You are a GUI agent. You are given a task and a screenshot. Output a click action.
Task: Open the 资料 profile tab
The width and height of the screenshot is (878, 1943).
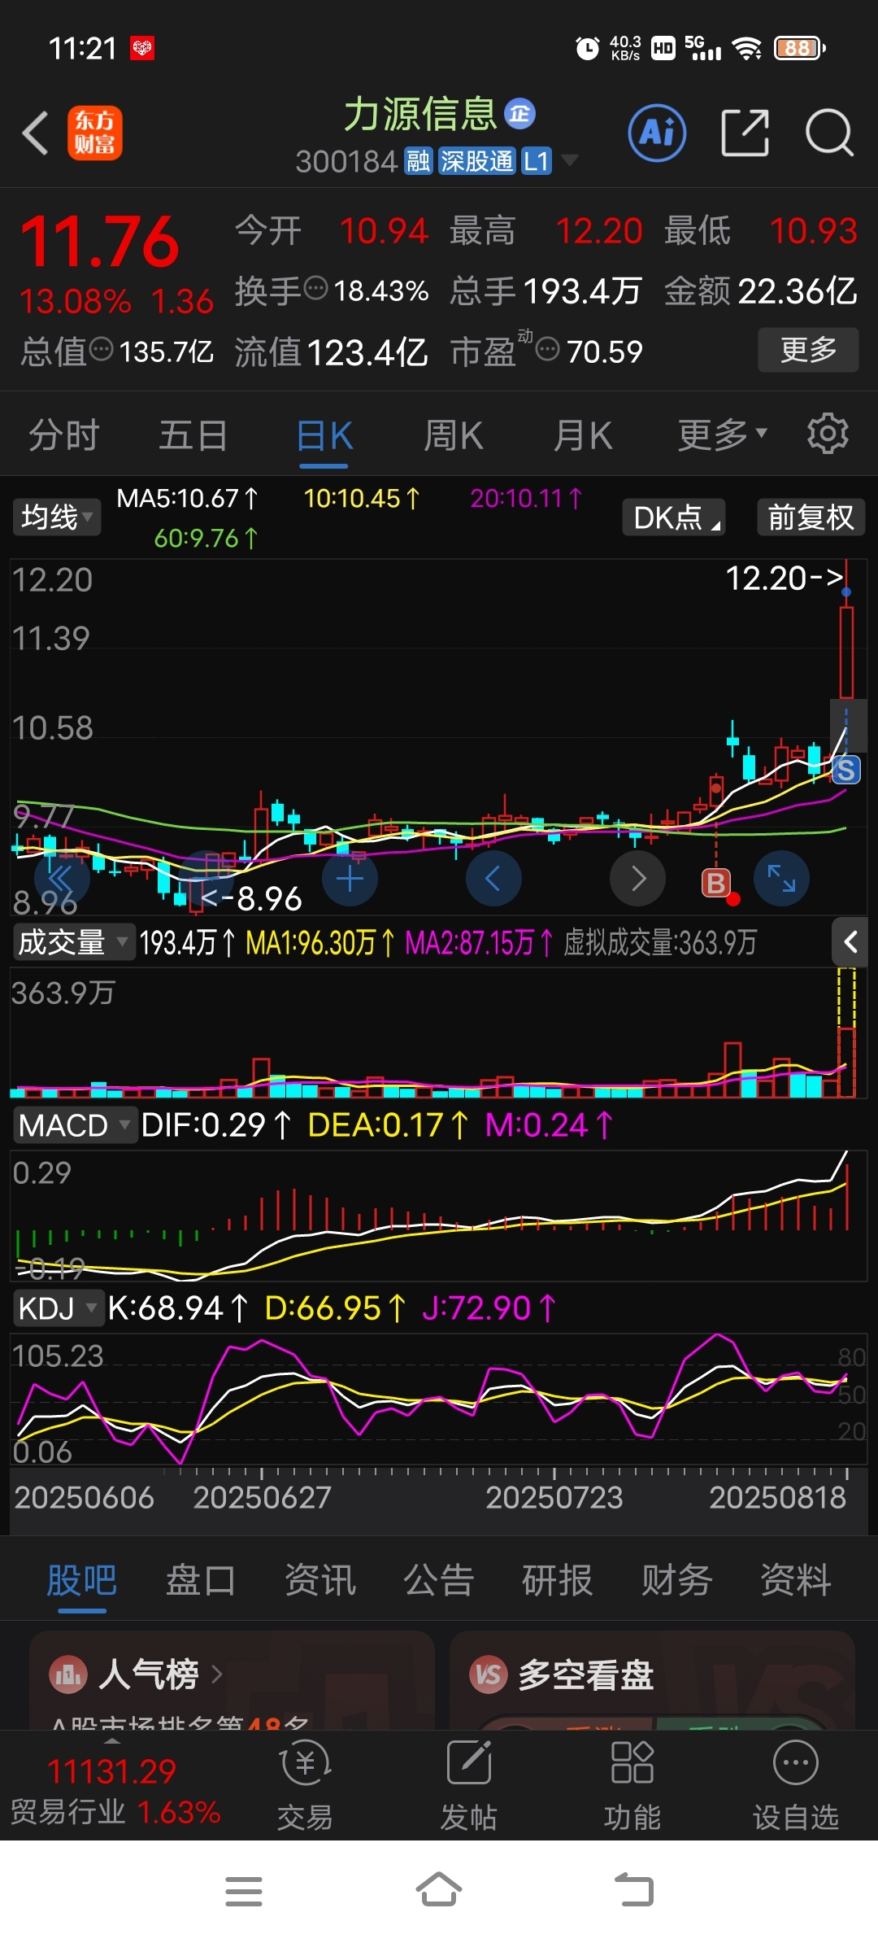[x=796, y=1580]
